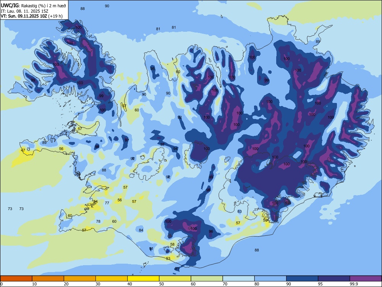Click the "30" legend scale label
This screenshot has width=382, height=287.
click(x=98, y=284)
